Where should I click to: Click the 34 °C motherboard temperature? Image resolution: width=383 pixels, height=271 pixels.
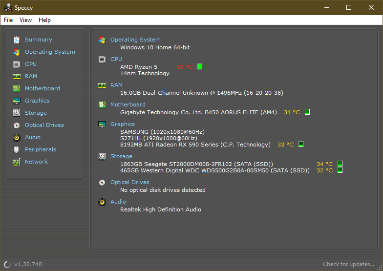[292, 112]
